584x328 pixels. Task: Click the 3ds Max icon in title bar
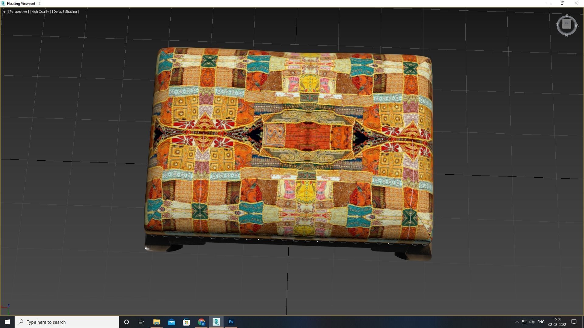[x=3, y=3]
